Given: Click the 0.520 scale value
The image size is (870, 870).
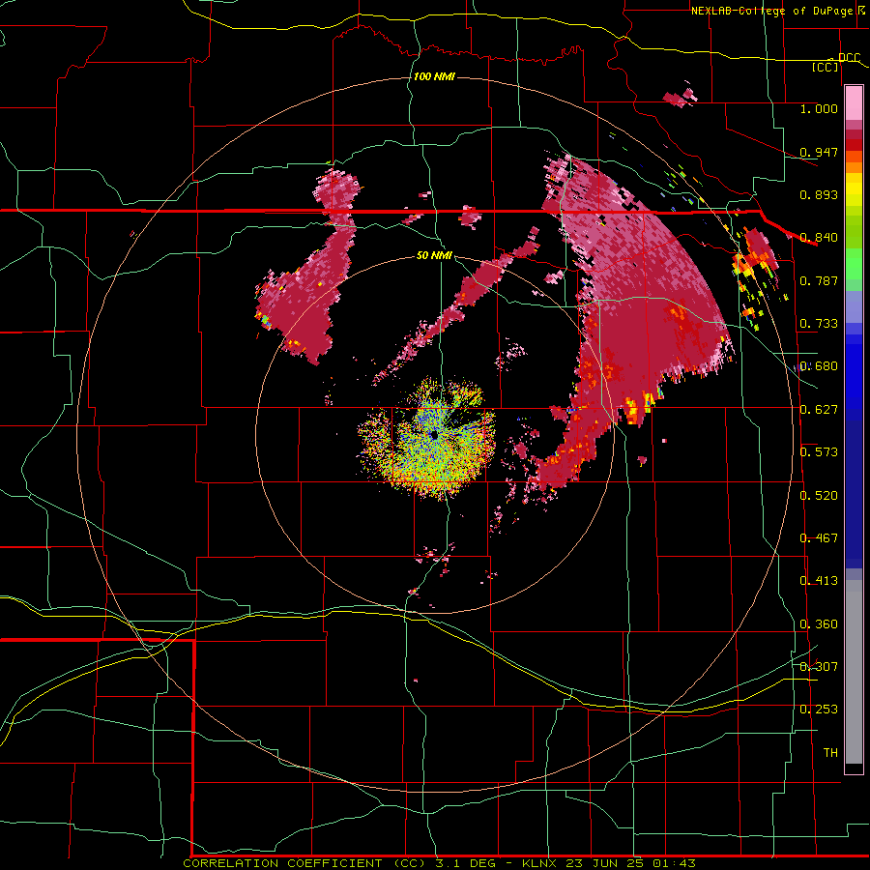Looking at the screenshot, I should tap(819, 496).
